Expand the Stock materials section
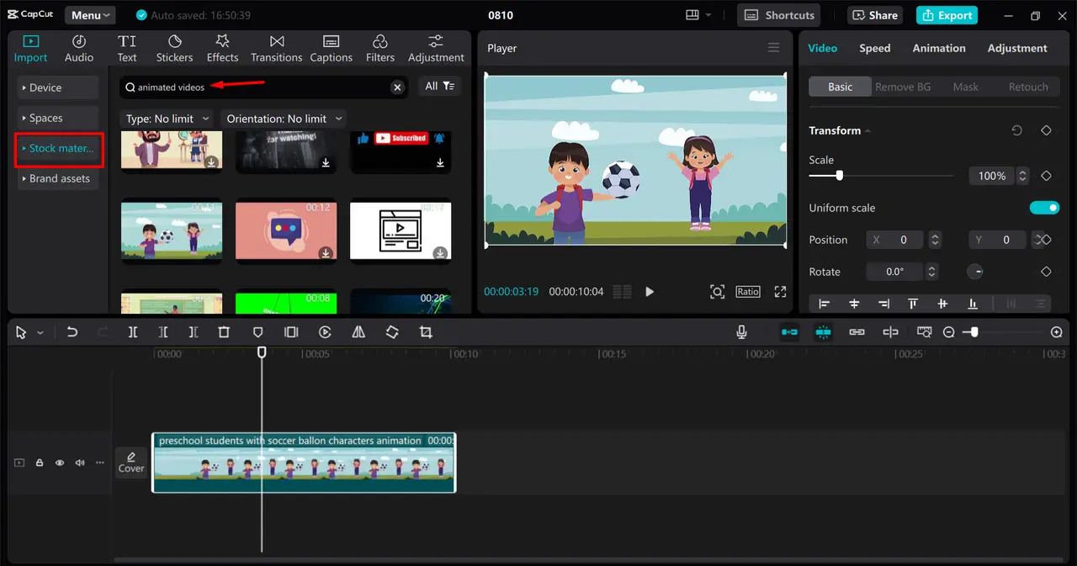This screenshot has width=1077, height=566. (x=58, y=149)
